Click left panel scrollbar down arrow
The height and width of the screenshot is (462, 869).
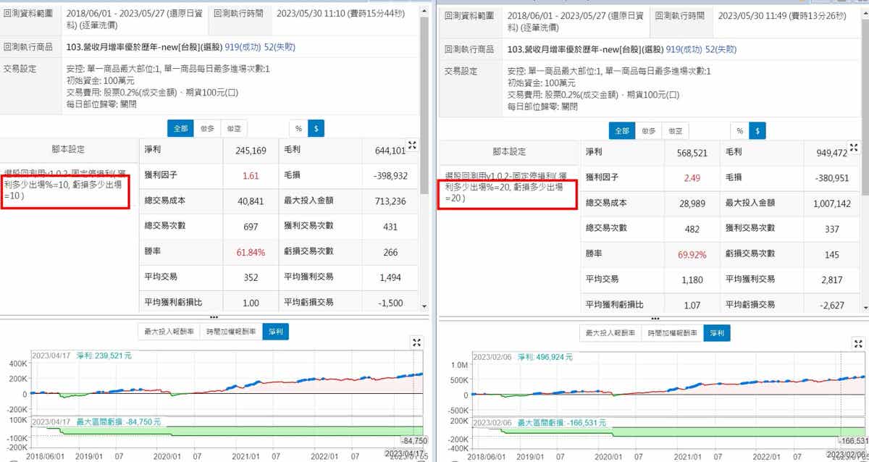pyautogui.click(x=423, y=307)
